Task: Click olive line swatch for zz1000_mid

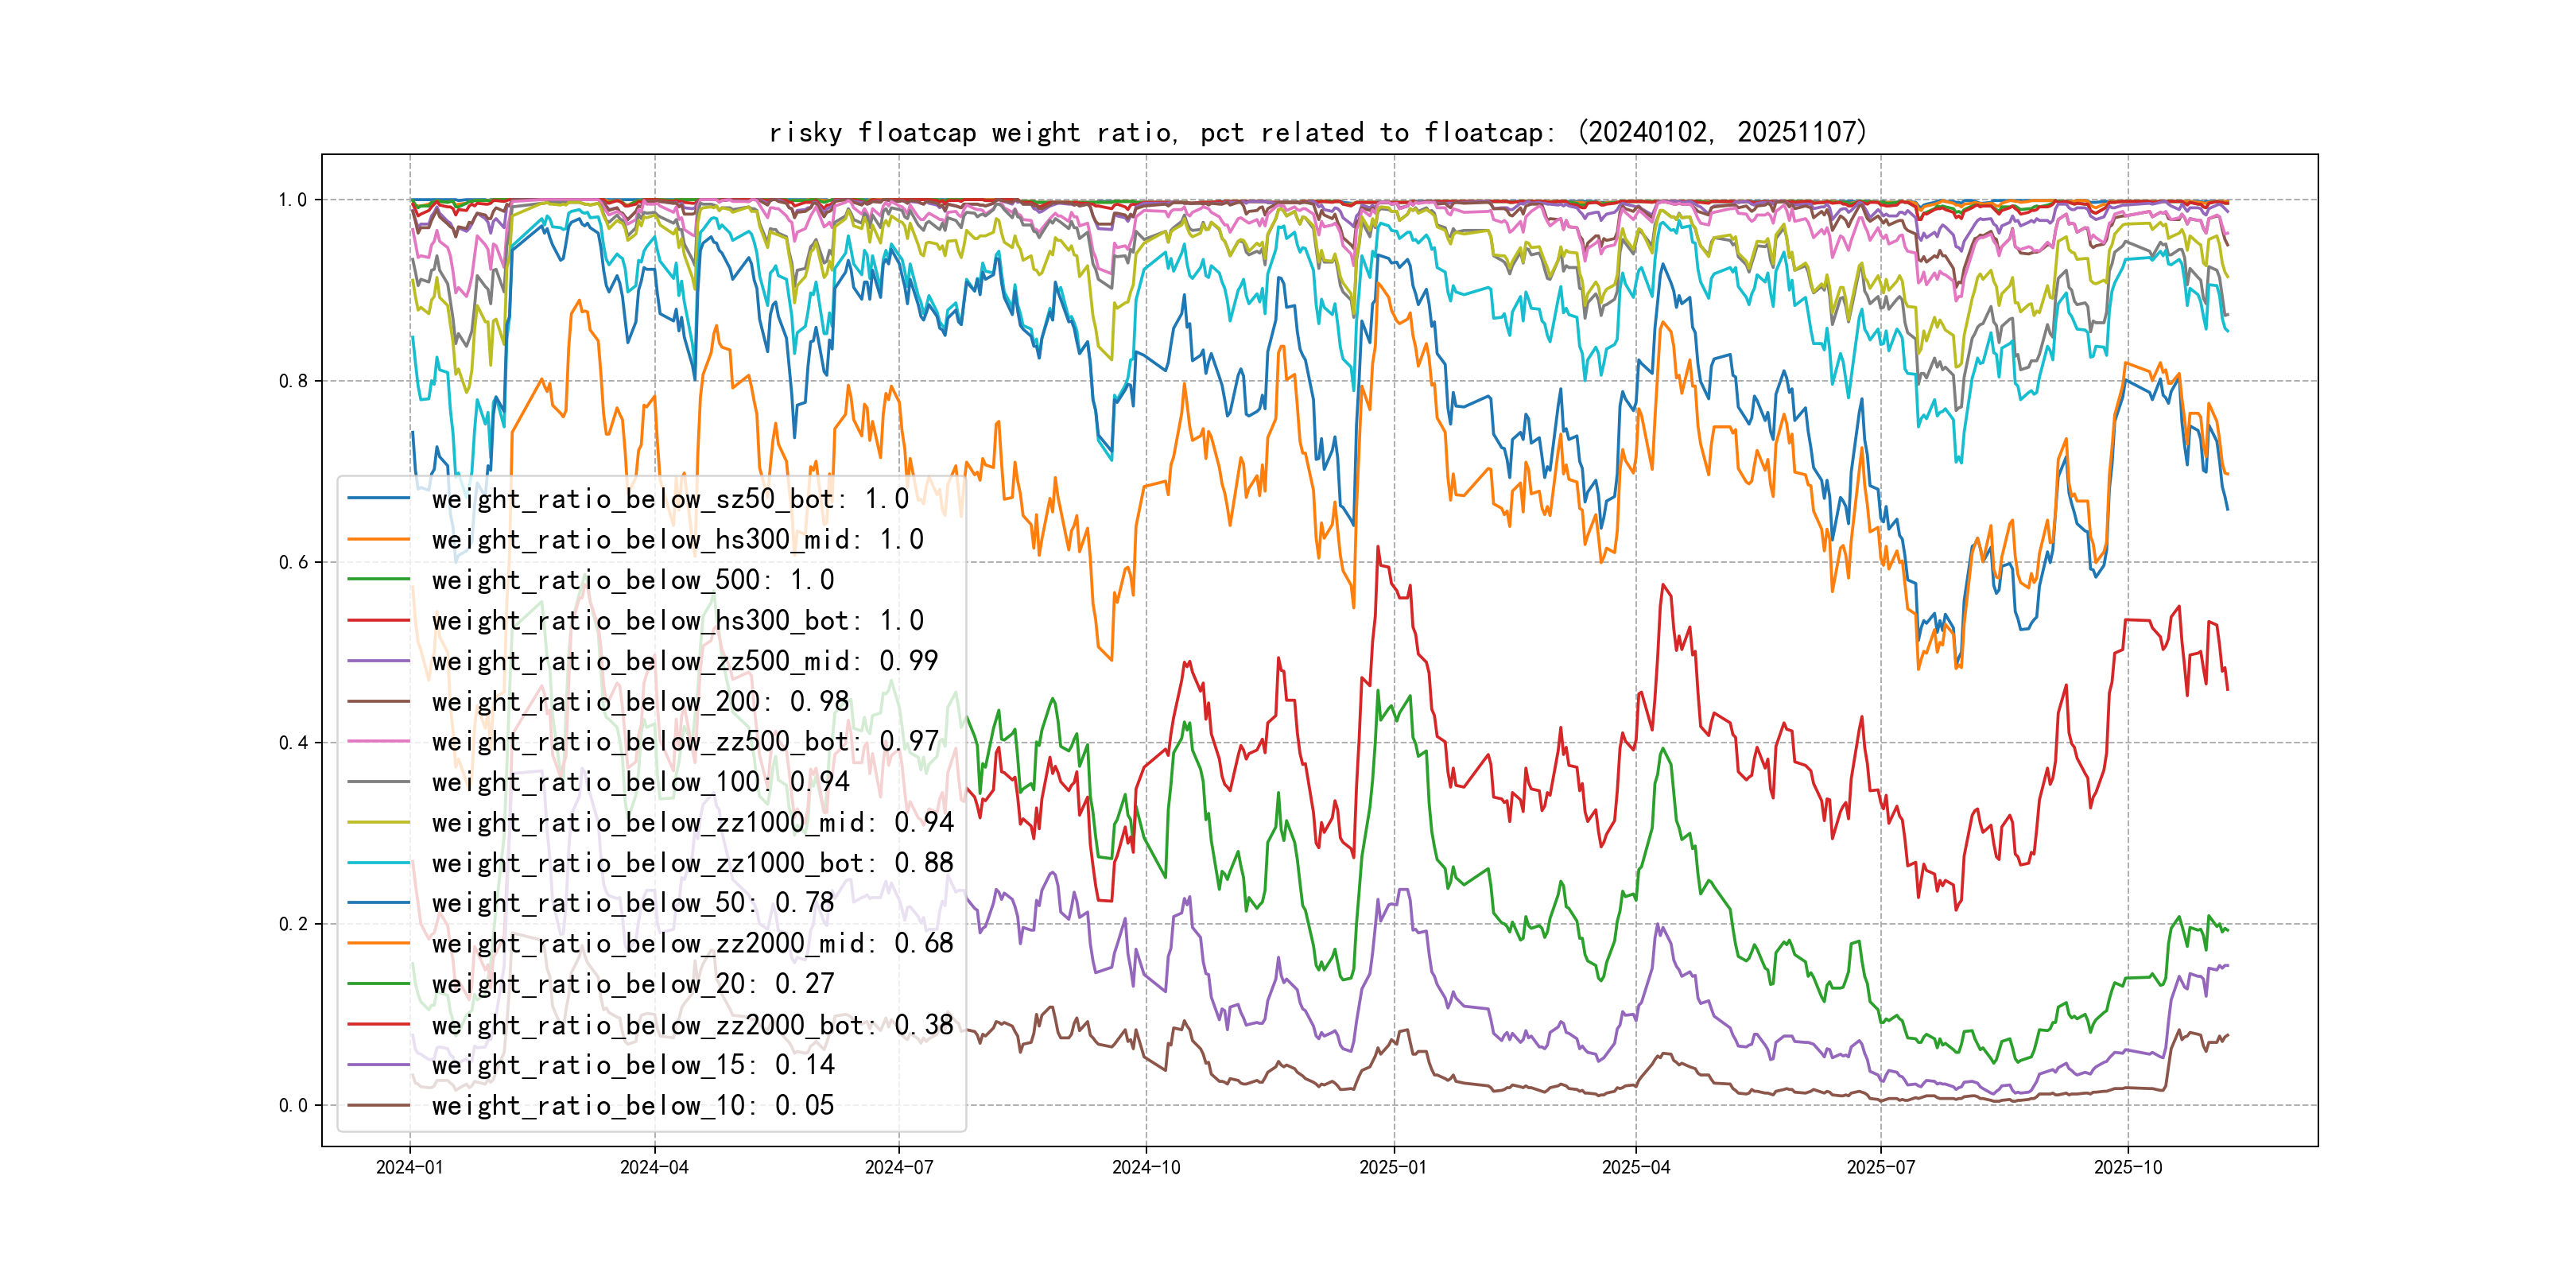Action: [379, 823]
